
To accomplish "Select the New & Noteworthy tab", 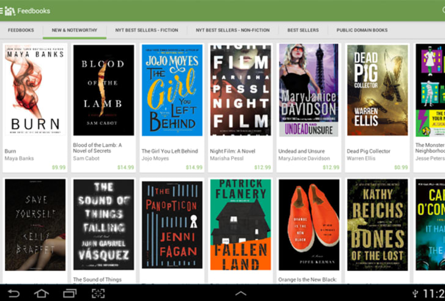I will tap(75, 30).
